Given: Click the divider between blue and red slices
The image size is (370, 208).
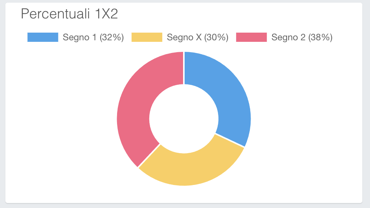Looking at the screenshot, I should pos(184,68).
